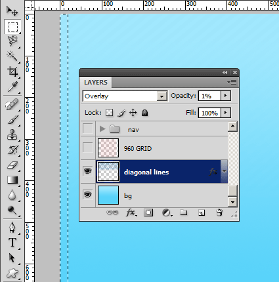Click the layers list scroll down arrow
The image size is (279, 282).
pyautogui.click(x=232, y=202)
